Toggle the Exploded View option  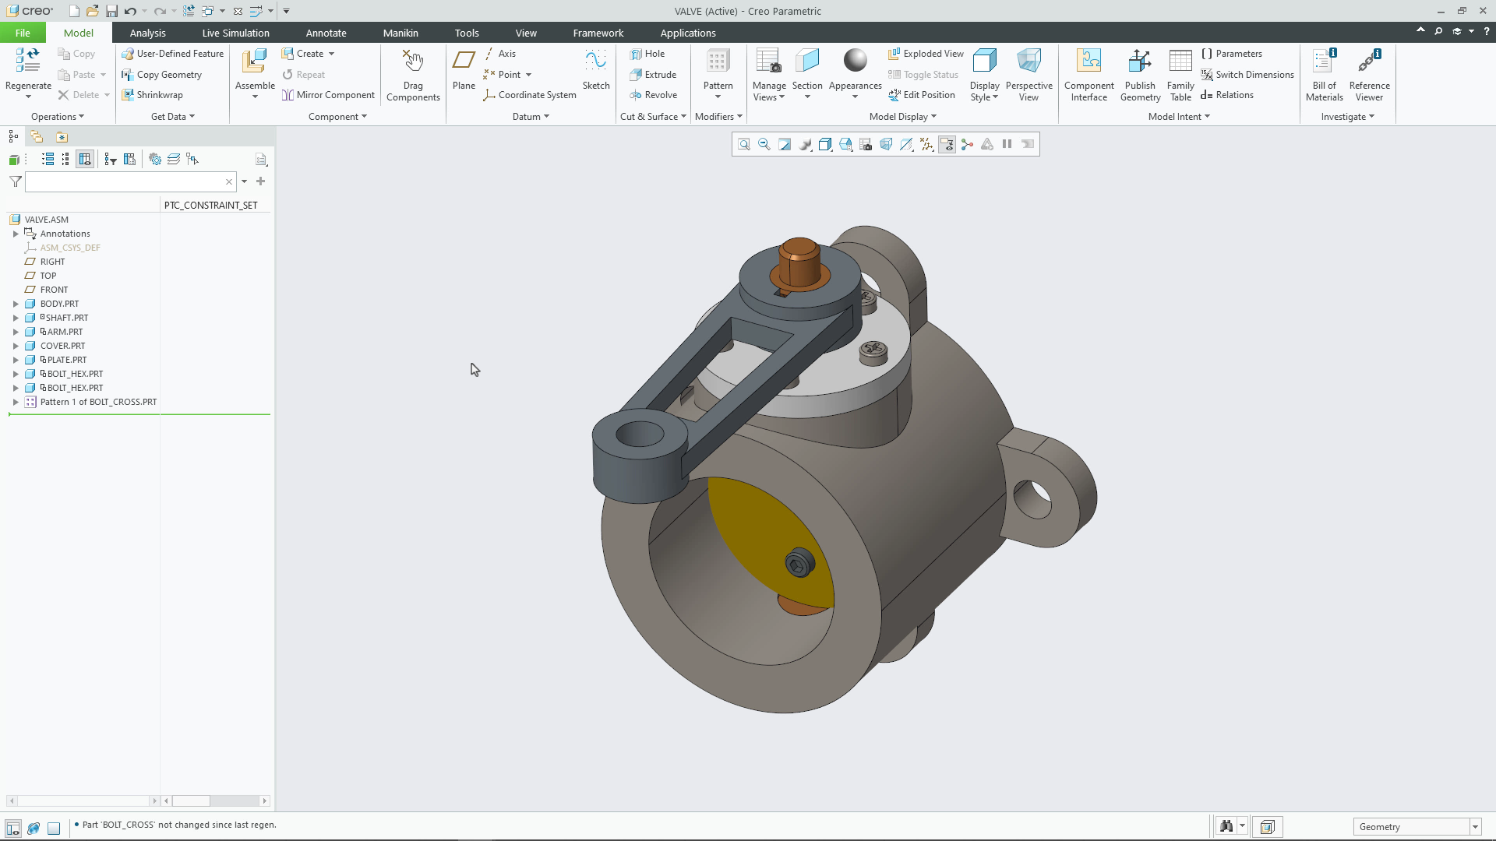click(926, 54)
